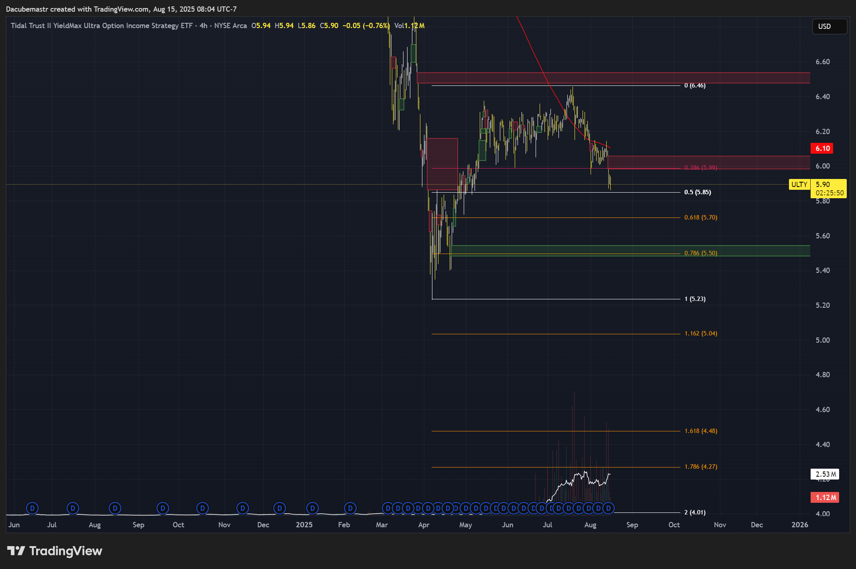Click the 2026 time axis label

coord(800,525)
